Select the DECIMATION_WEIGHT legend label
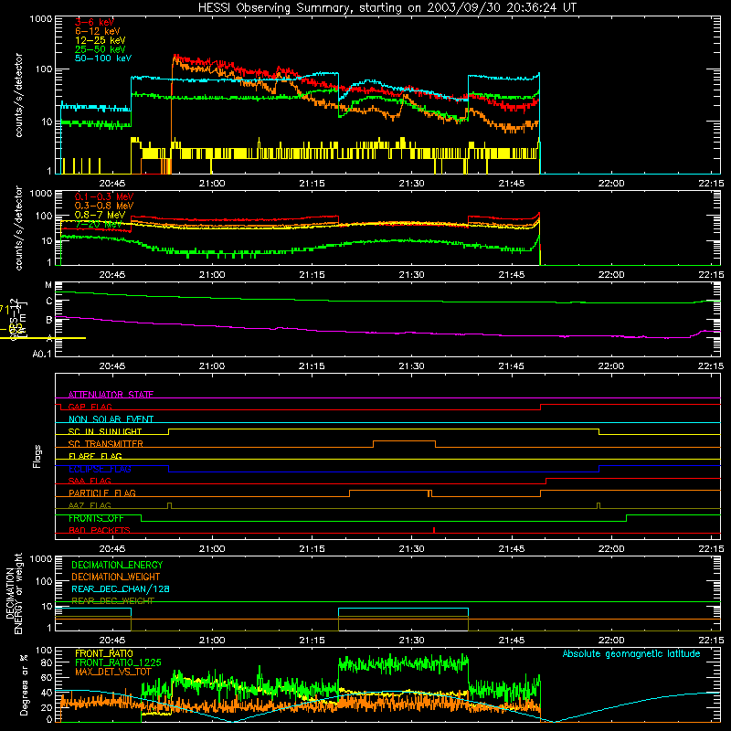 point(116,577)
